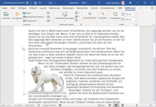This screenshot has height=107, width=156.
Task: Click Deutsch (Schweiz) language indicator
Action: [49, 105]
